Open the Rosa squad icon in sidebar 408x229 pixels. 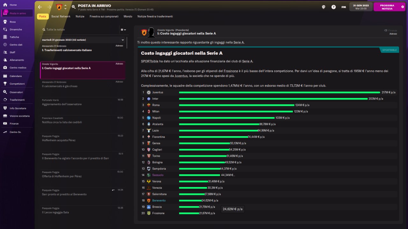tap(5, 22)
